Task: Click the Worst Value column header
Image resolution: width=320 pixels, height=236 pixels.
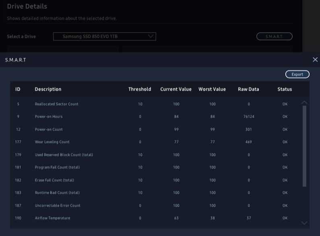Action: coord(212,89)
